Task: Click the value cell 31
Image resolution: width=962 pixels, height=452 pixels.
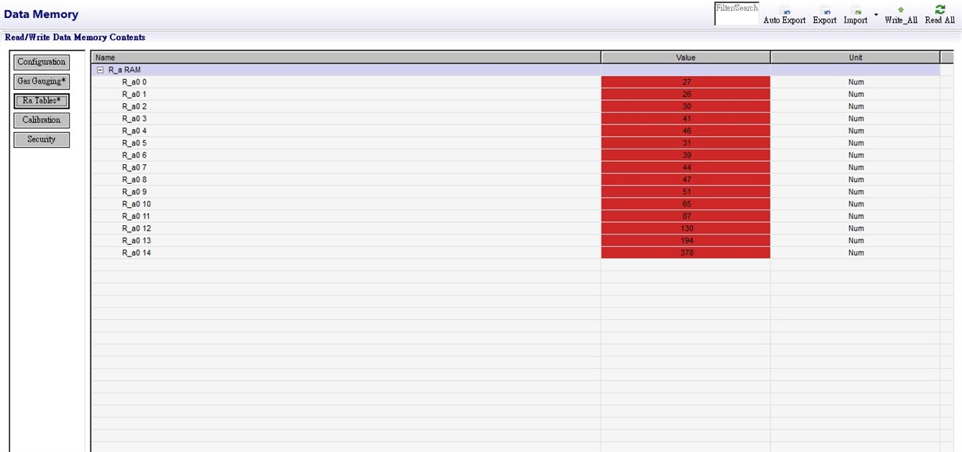Action: [x=686, y=143]
